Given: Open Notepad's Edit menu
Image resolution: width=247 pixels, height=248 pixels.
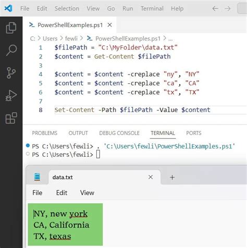Looking at the screenshot, I should click(61, 193).
